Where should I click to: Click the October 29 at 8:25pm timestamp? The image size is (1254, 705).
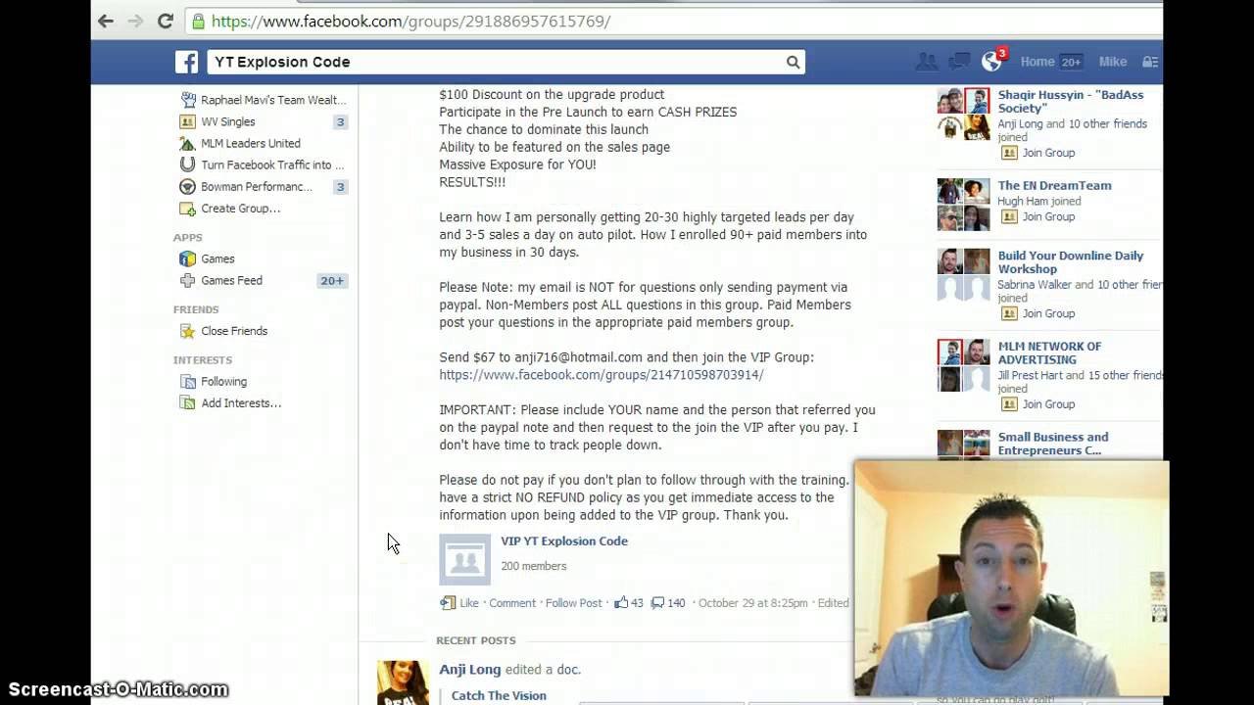pos(752,603)
